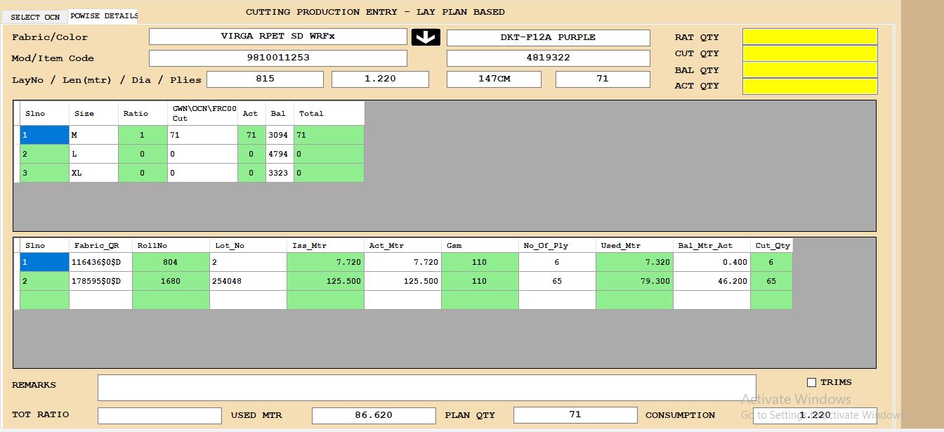Switch to the SELECT OCN tab
The height and width of the screenshot is (432, 944).
35,17
